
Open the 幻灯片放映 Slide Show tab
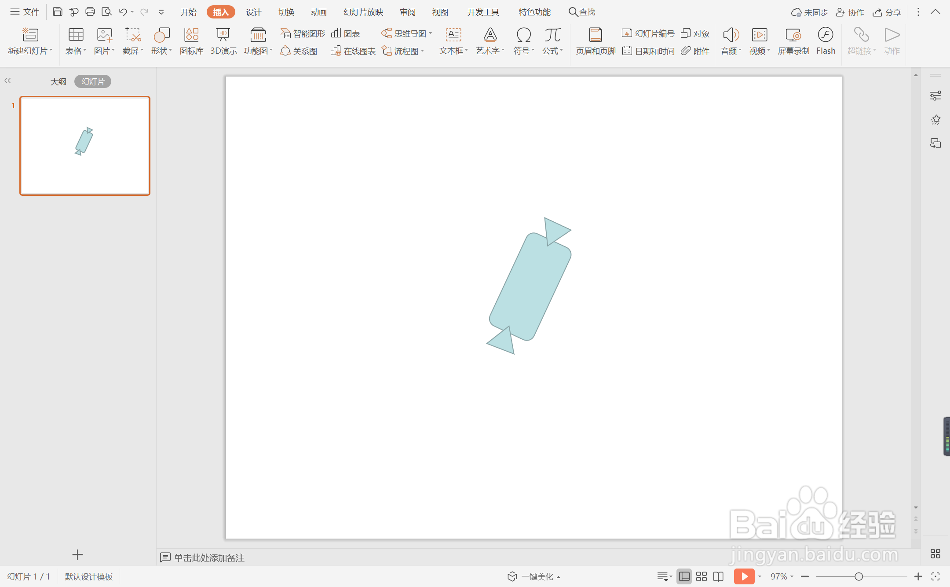(x=363, y=12)
